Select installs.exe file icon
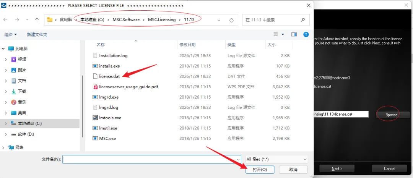 coord(95,66)
